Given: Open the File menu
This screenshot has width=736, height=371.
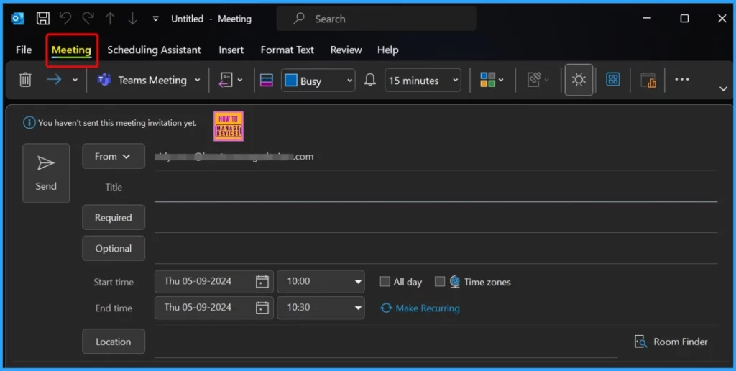Looking at the screenshot, I should [24, 50].
